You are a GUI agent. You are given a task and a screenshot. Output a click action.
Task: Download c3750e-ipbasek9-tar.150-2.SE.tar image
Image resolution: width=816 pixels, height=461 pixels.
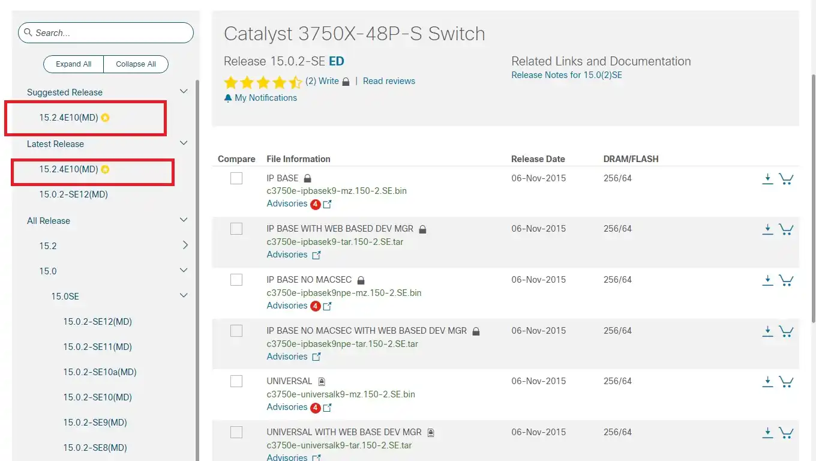tap(767, 229)
